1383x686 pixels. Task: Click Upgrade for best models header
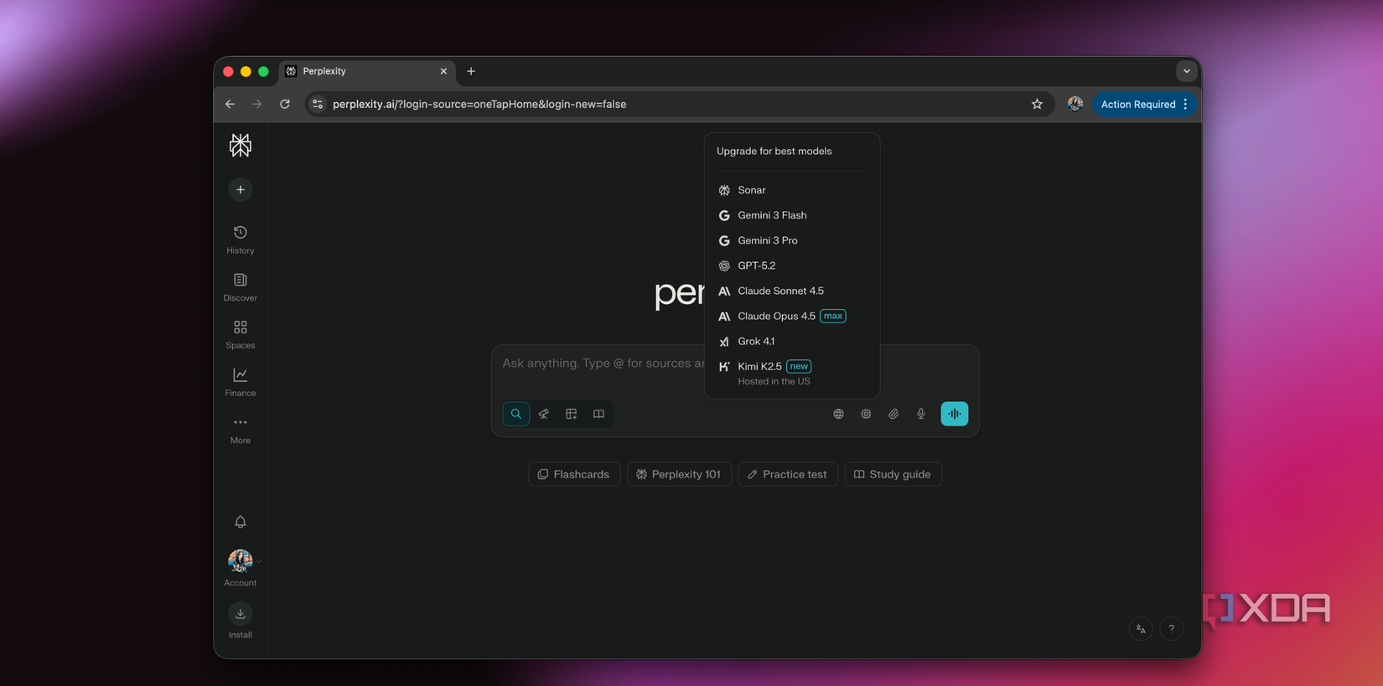point(774,152)
